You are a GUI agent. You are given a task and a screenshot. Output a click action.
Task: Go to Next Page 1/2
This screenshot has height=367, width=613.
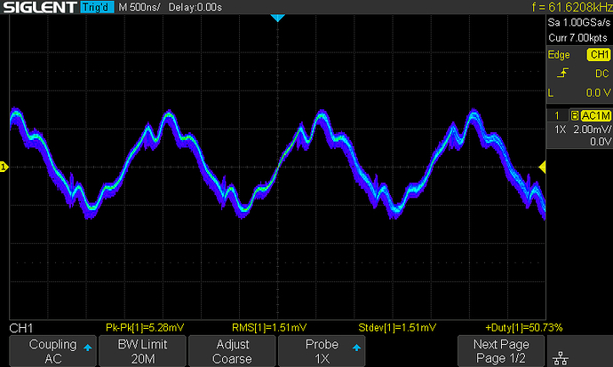[x=502, y=349]
